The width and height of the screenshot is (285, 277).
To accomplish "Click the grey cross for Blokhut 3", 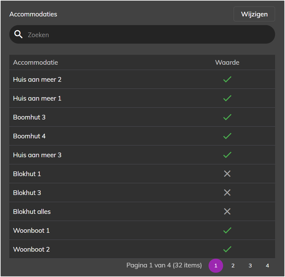I will coord(227,193).
